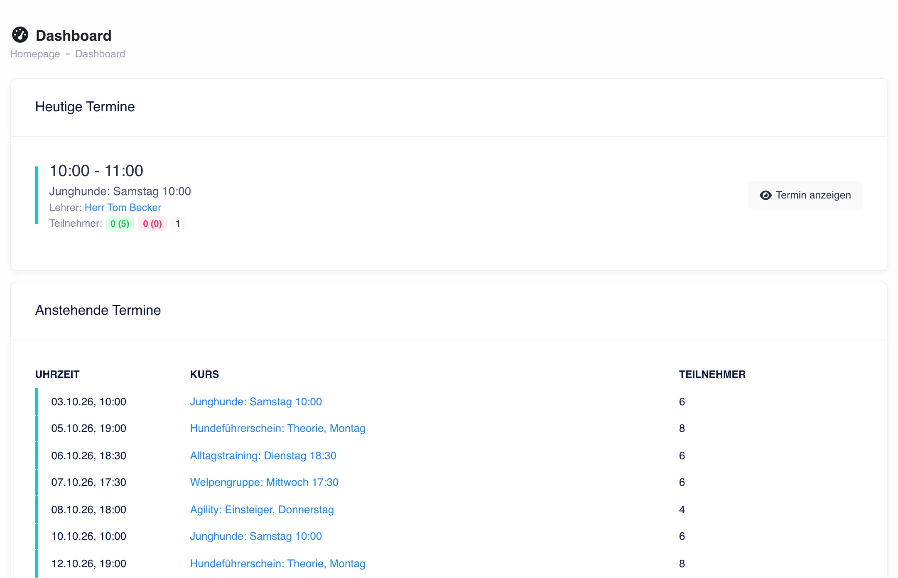Click the Termin anzeigen button

(x=805, y=195)
